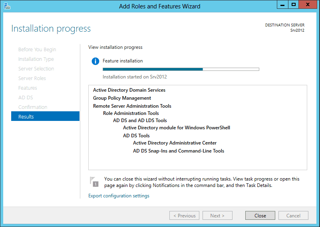Select the AD DS step in the sidebar
Viewport: 320px width, 227px height.
[x=26, y=98]
